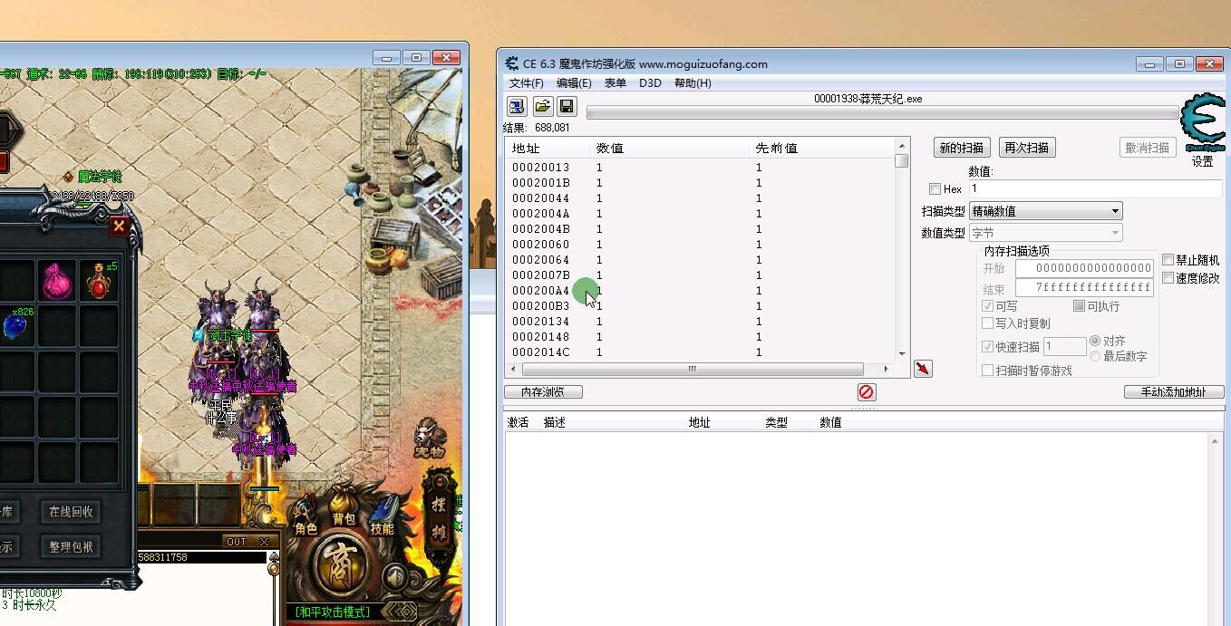Click the red arrow add-to-address-list icon
The height and width of the screenshot is (626, 1231).
923,369
